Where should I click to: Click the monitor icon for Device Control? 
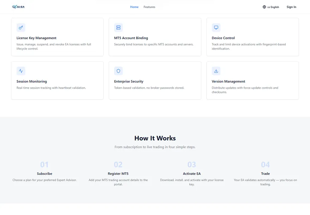click(x=216, y=27)
